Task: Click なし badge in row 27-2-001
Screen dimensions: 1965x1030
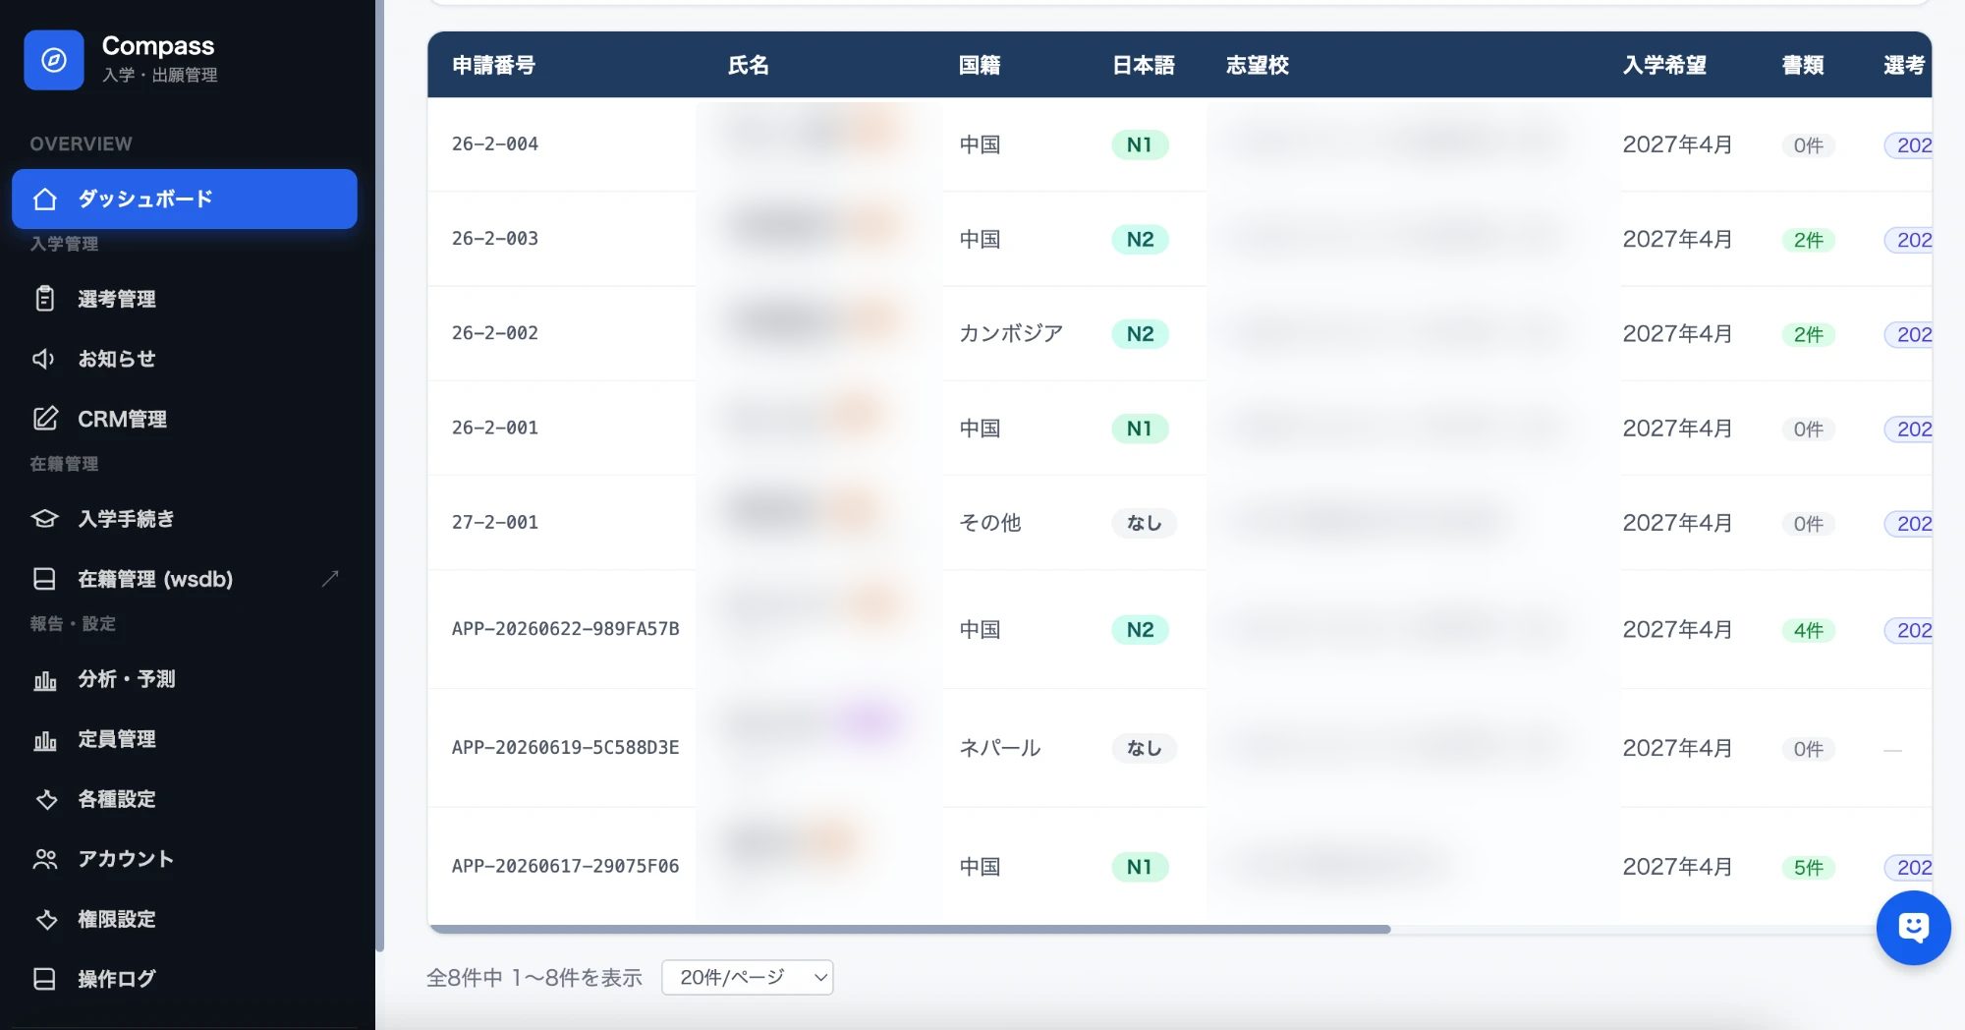Action: tap(1144, 524)
